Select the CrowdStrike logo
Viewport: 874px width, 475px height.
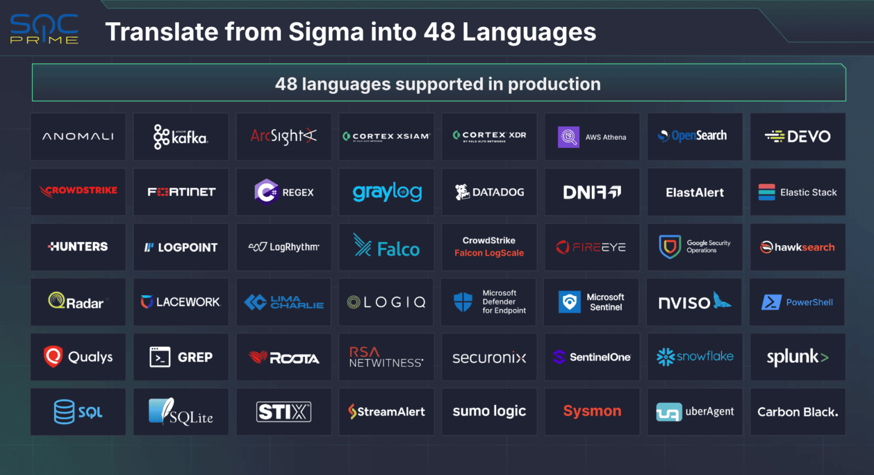[x=78, y=192]
